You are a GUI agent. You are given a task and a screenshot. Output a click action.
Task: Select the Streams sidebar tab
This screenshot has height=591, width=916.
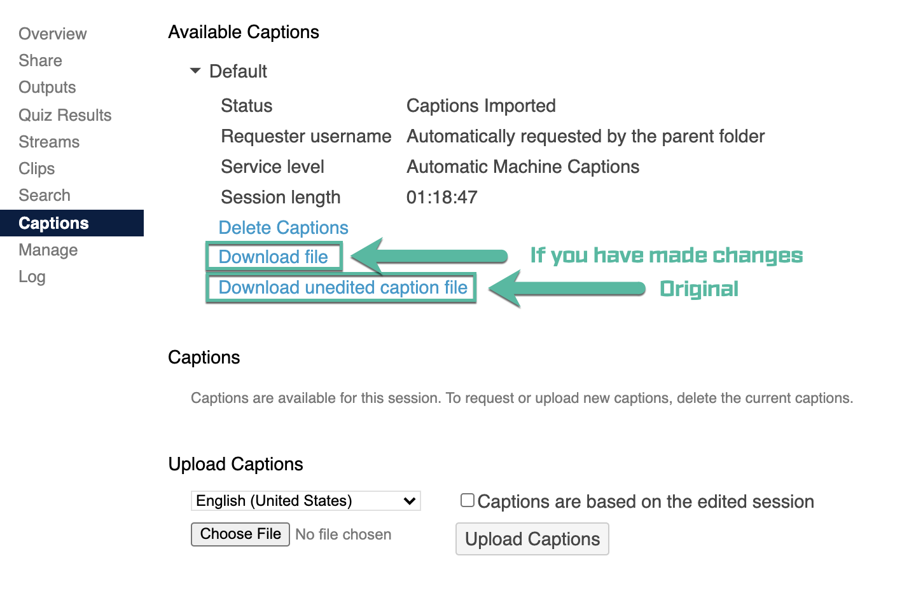(49, 142)
